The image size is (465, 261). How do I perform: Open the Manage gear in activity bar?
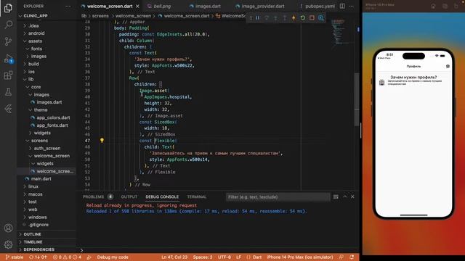[8, 244]
